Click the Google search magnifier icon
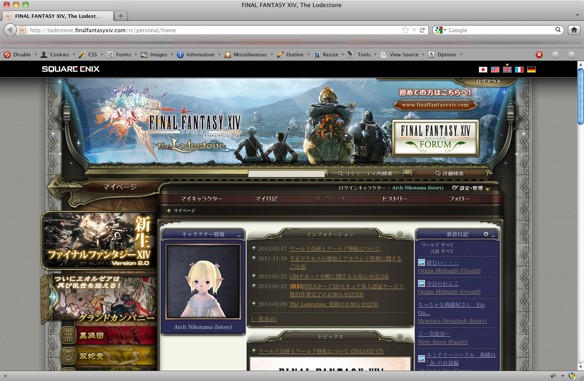The height and width of the screenshot is (381, 584). pos(558,30)
